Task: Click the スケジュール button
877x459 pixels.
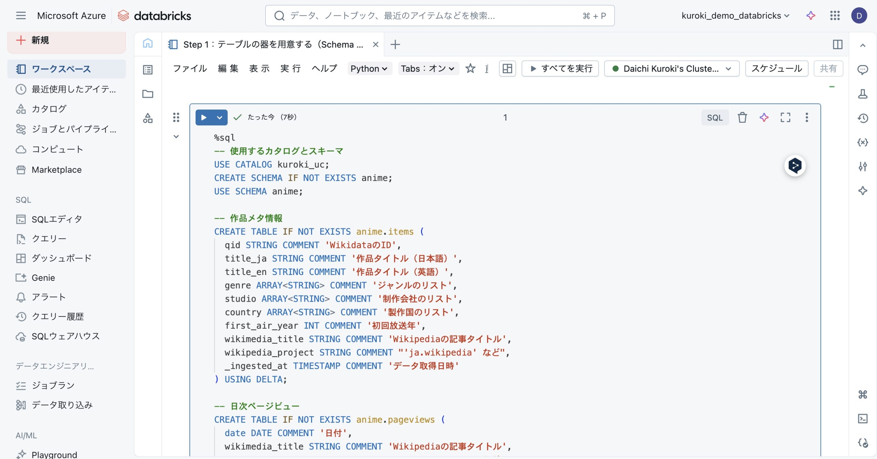Action: coord(776,68)
